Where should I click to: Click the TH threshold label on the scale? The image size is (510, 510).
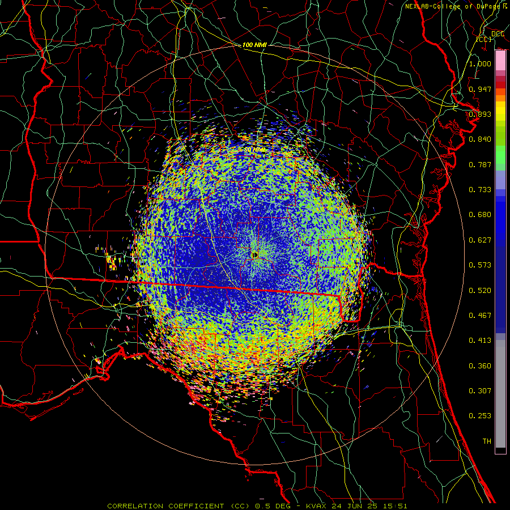(487, 441)
